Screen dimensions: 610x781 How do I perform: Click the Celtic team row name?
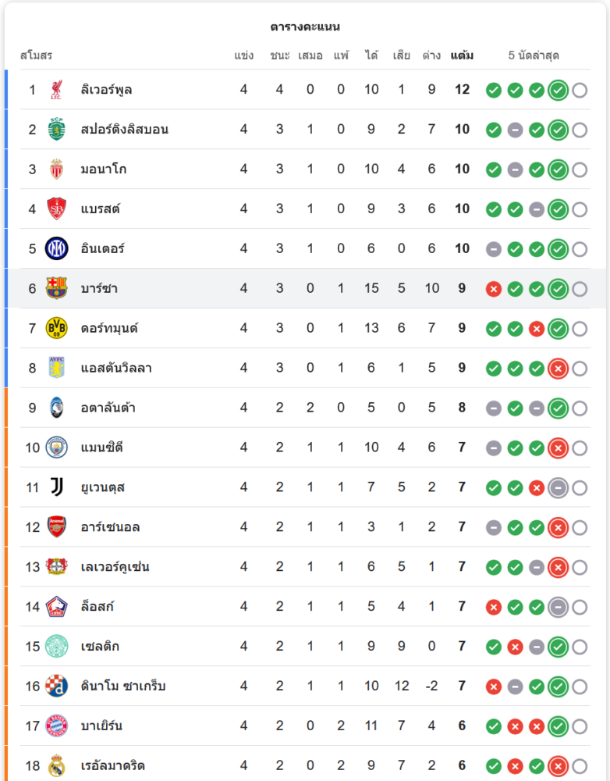coord(100,647)
